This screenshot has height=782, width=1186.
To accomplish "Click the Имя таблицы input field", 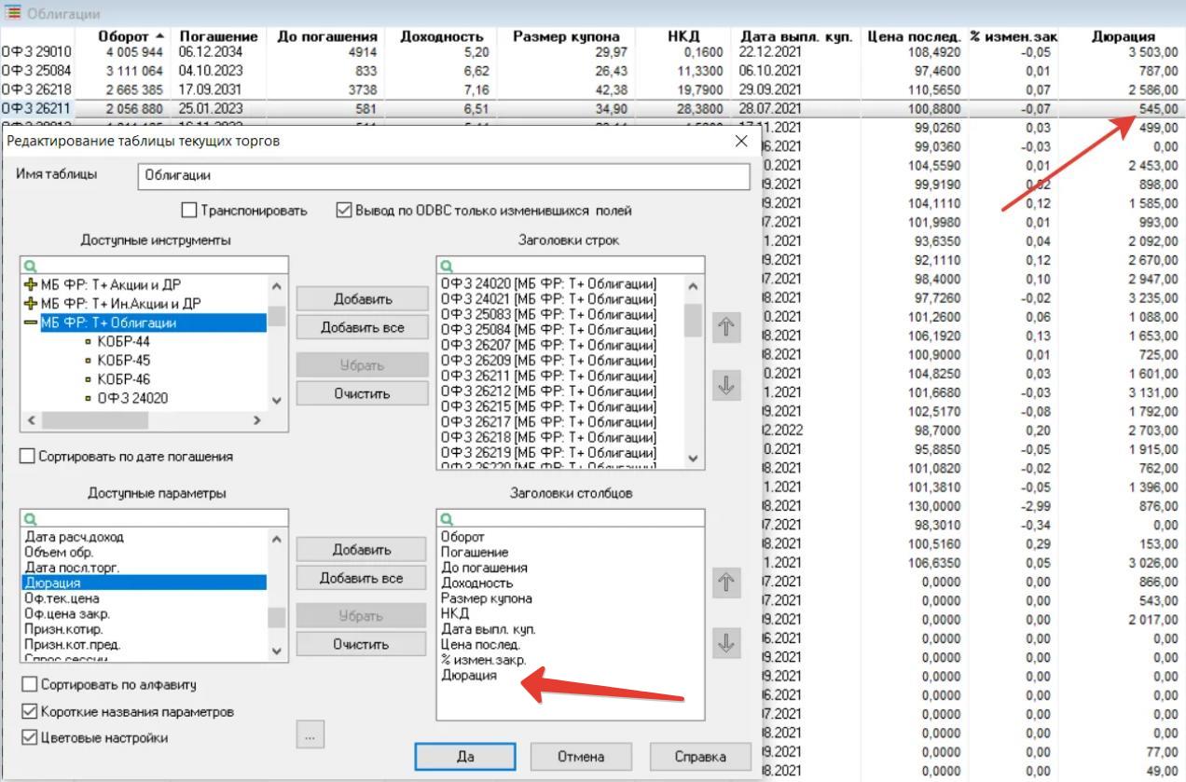I will pyautogui.click(x=443, y=176).
